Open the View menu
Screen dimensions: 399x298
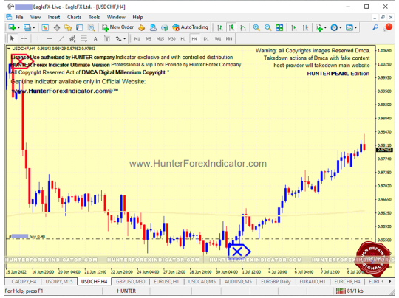(35, 17)
